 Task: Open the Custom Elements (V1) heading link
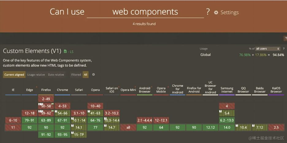tap(32, 51)
